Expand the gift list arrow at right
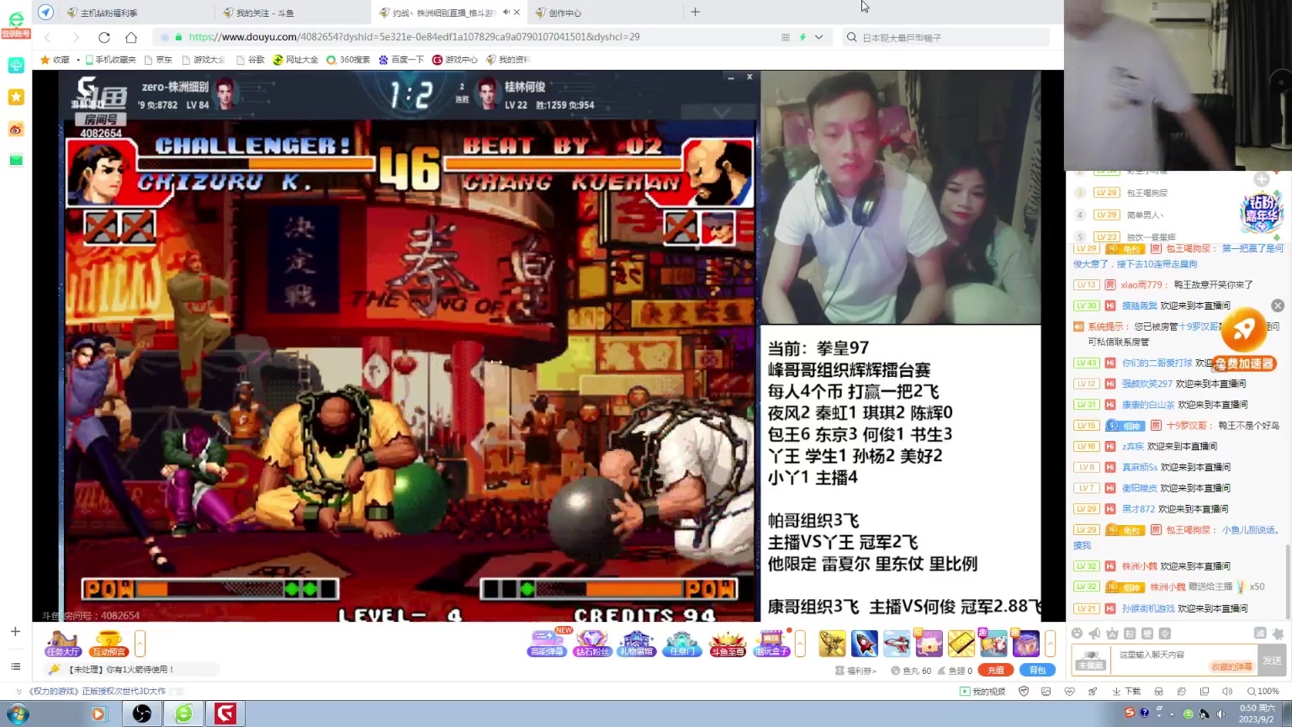The height and width of the screenshot is (727, 1292). pyautogui.click(x=1050, y=644)
